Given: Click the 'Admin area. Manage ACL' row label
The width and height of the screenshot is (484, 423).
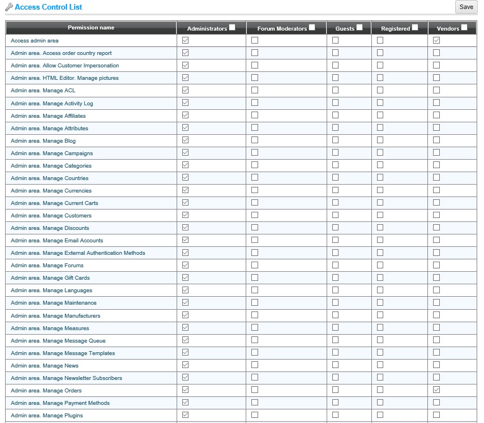Looking at the screenshot, I should click(43, 91).
